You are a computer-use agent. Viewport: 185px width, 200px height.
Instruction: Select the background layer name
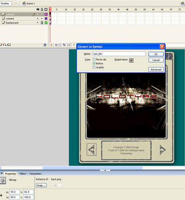pyautogui.click(x=12, y=23)
